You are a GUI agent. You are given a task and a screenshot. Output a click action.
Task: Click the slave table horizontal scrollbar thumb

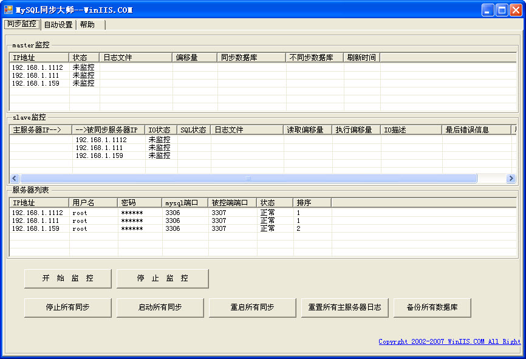click(x=248, y=179)
